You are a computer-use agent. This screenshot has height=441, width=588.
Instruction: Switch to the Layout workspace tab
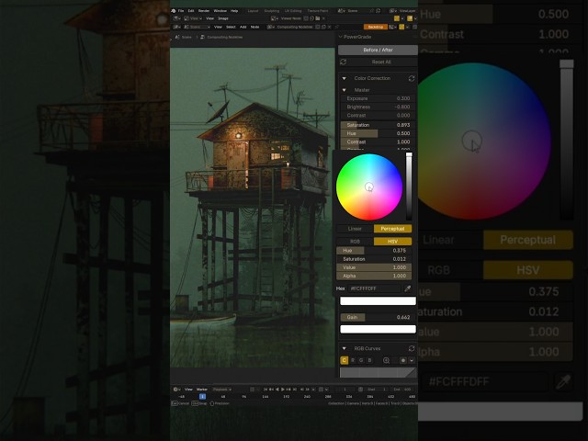tap(254, 11)
